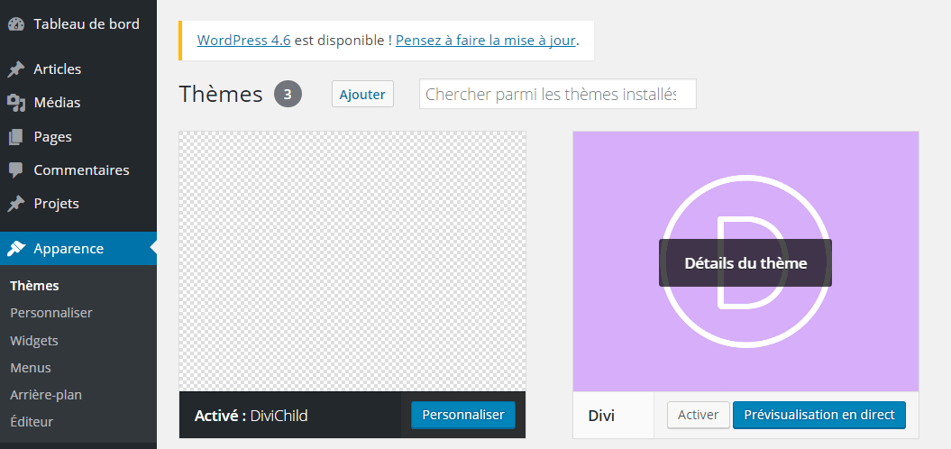Click the Tableau de bord dashboard icon
The width and height of the screenshot is (951, 449).
[15, 24]
